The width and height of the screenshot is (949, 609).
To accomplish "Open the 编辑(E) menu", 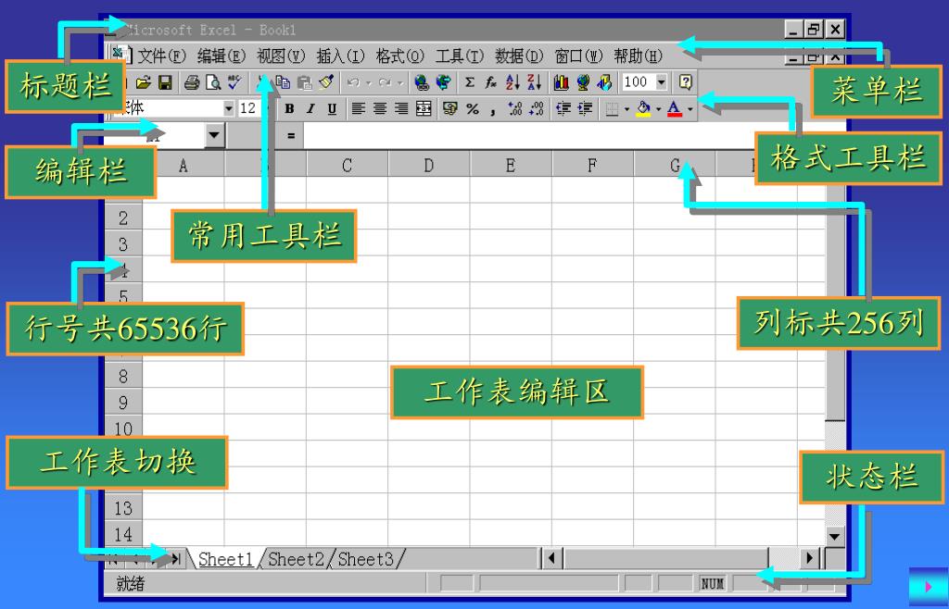I will pos(221,56).
